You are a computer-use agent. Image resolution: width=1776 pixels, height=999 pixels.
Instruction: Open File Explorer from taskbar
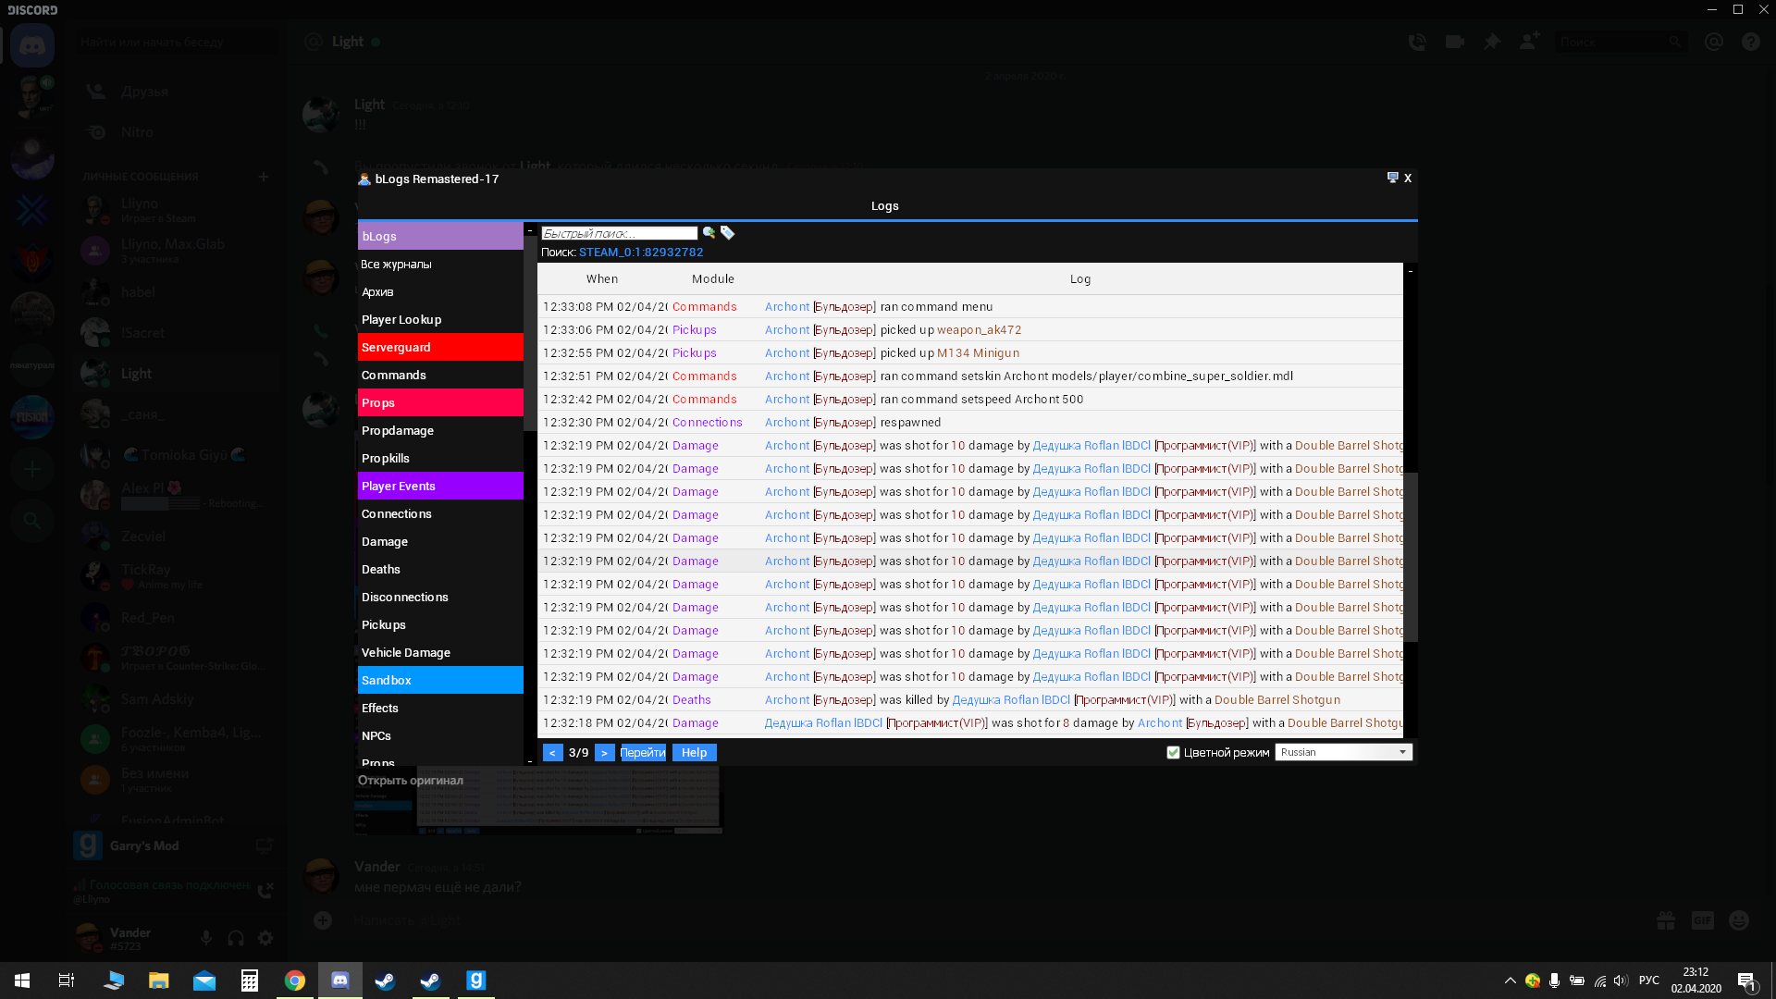159,980
